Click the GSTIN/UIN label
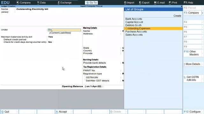Image resolution: width=204 pixels, height=114 pixels. (92, 77)
